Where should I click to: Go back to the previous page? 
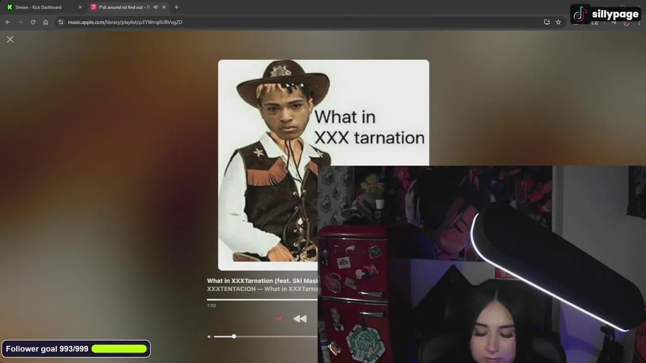pos(8,22)
